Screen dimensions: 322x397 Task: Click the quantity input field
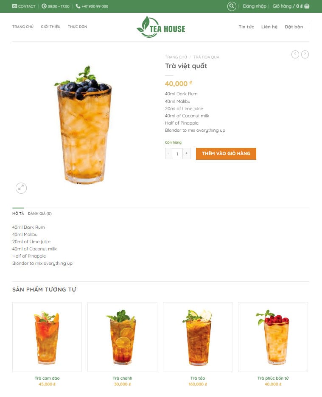tap(177, 154)
